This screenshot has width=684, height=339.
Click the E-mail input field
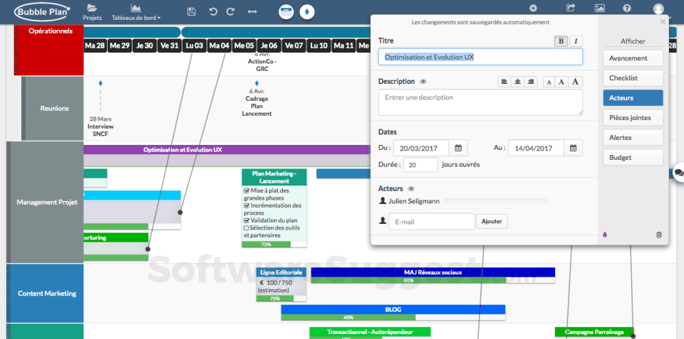click(x=431, y=222)
